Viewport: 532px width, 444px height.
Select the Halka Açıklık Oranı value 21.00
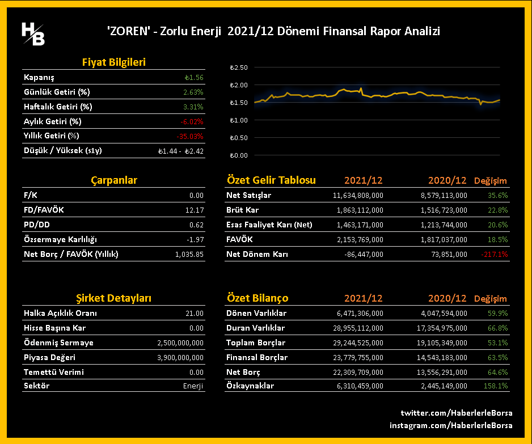(x=195, y=314)
